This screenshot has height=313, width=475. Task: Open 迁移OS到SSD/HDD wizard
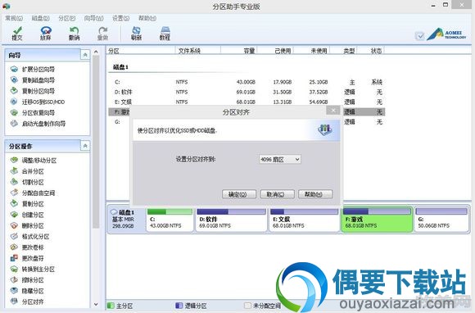[38, 102]
